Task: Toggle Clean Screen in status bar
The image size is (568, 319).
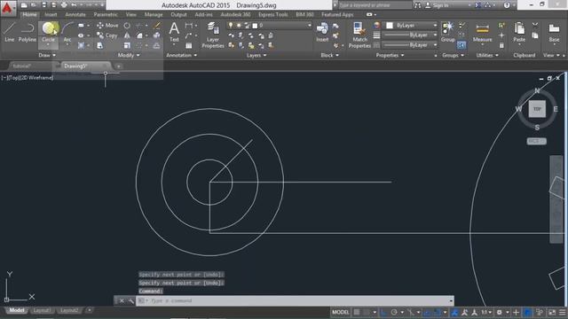Action: pos(552,312)
